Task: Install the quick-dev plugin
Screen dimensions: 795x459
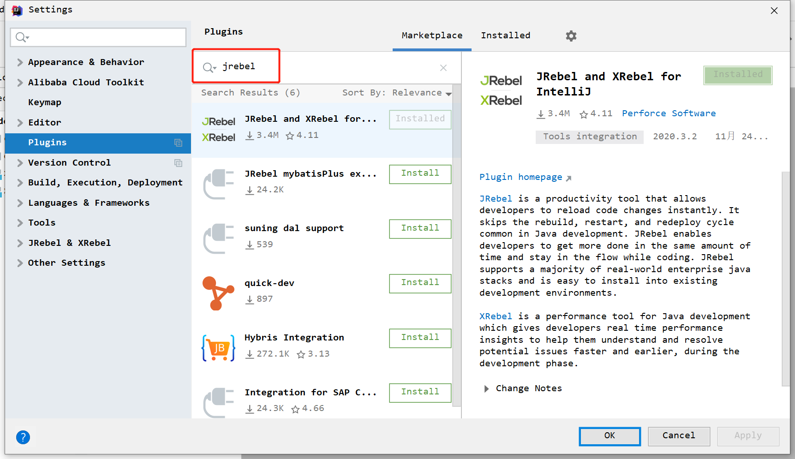Action: pyautogui.click(x=420, y=283)
